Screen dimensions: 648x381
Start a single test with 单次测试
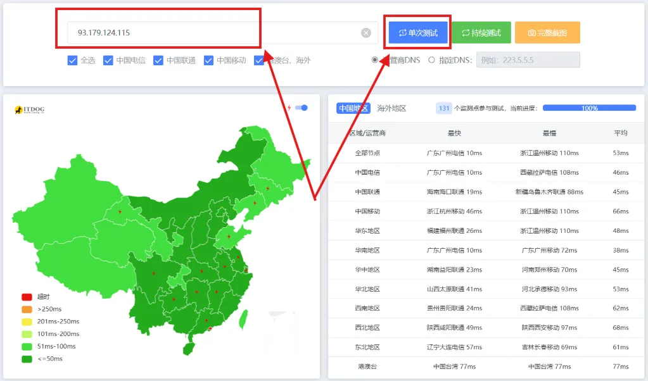tap(418, 33)
